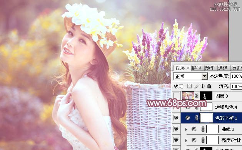Switch to the 图层 tab
Viewport: 242px width, 150px height.
click(x=180, y=68)
